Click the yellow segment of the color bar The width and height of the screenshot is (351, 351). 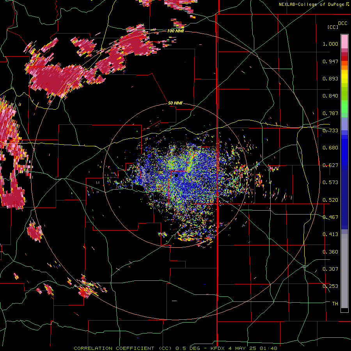click(344, 77)
